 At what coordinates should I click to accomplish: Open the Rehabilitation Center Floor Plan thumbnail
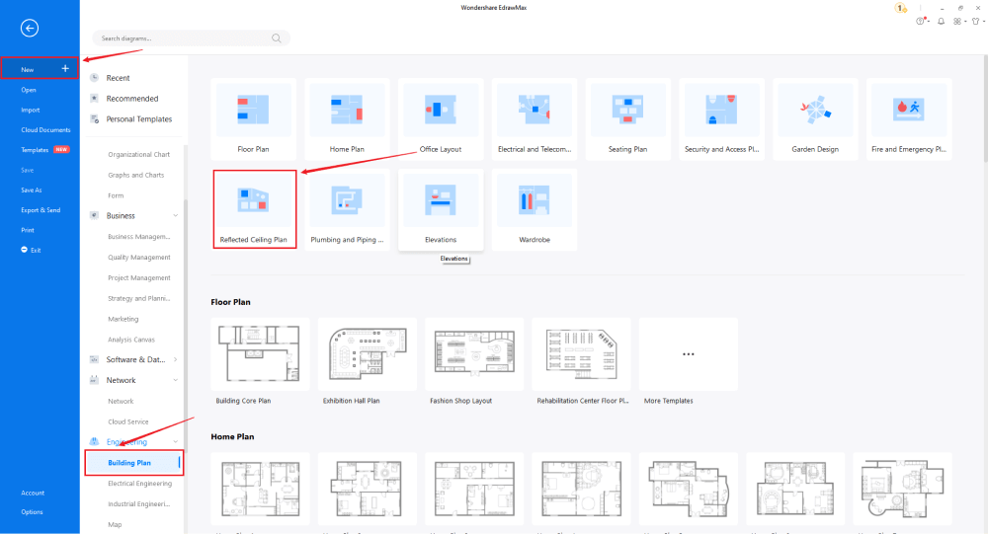(x=581, y=353)
